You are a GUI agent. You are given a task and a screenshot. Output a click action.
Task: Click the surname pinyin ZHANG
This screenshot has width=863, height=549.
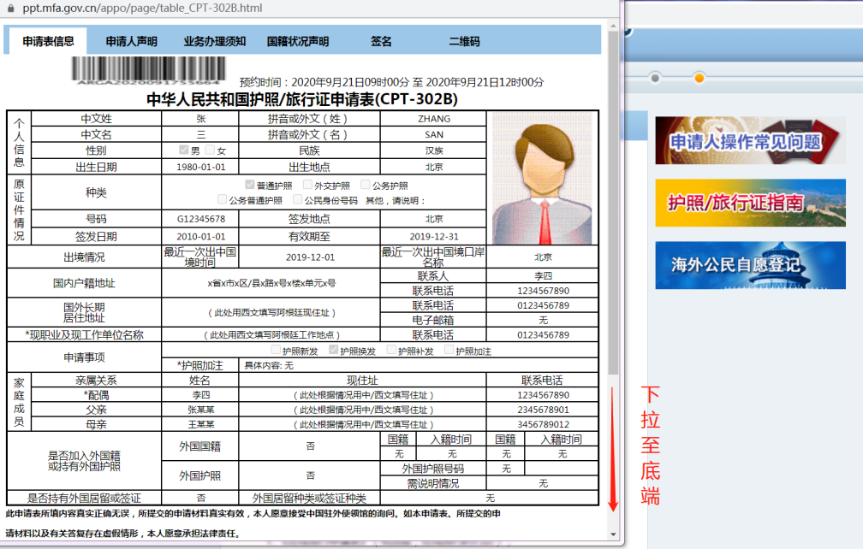coord(434,119)
